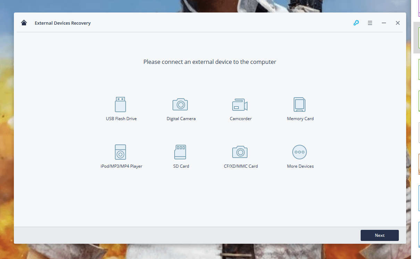Select the Memory Card icon
The width and height of the screenshot is (420, 259).
300,105
